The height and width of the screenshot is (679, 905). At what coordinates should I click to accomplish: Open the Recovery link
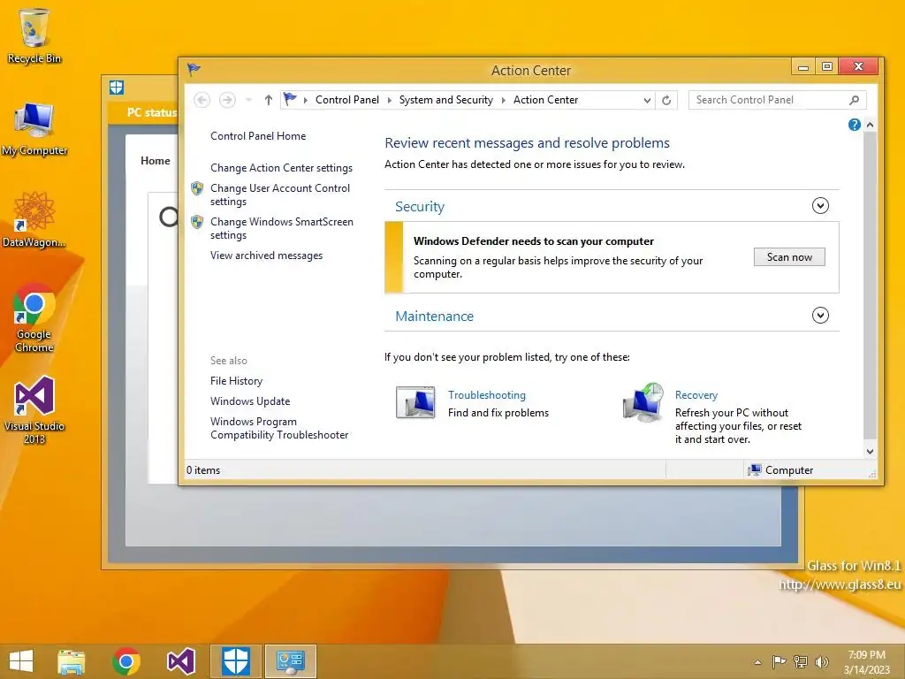696,395
